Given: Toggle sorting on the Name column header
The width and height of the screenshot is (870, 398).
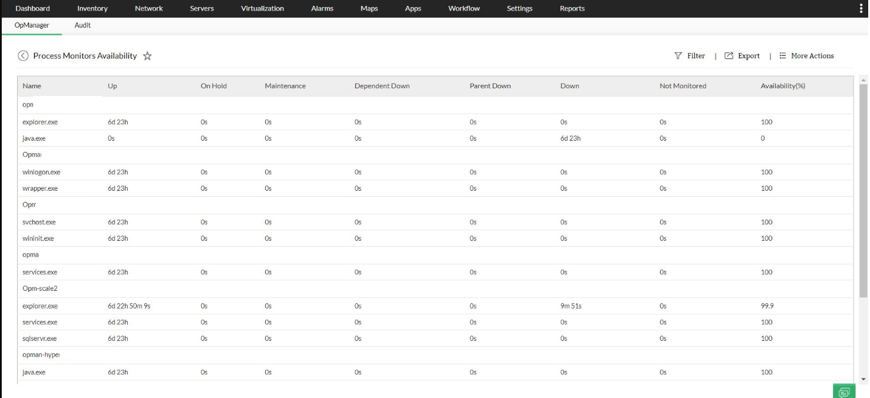Looking at the screenshot, I should coord(31,86).
